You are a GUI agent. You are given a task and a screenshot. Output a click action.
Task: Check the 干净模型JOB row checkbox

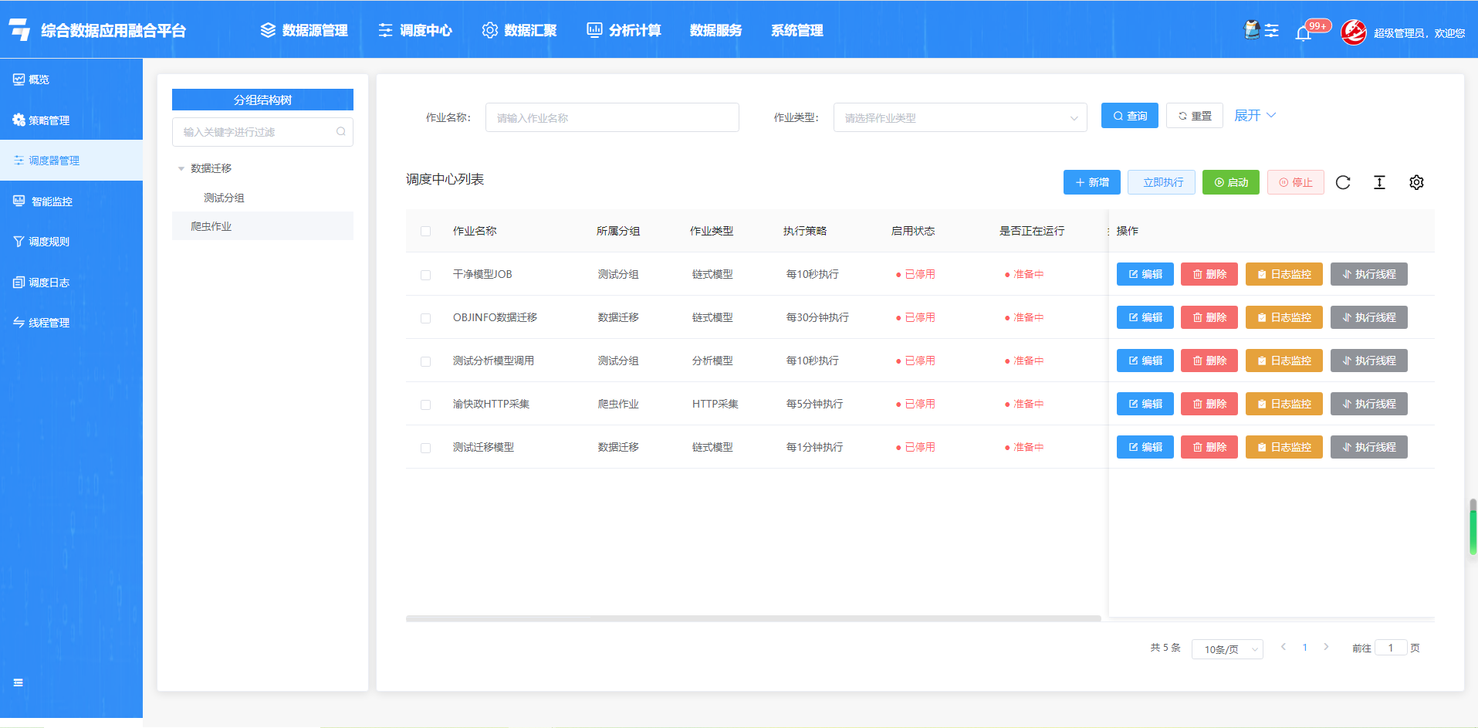pos(425,275)
